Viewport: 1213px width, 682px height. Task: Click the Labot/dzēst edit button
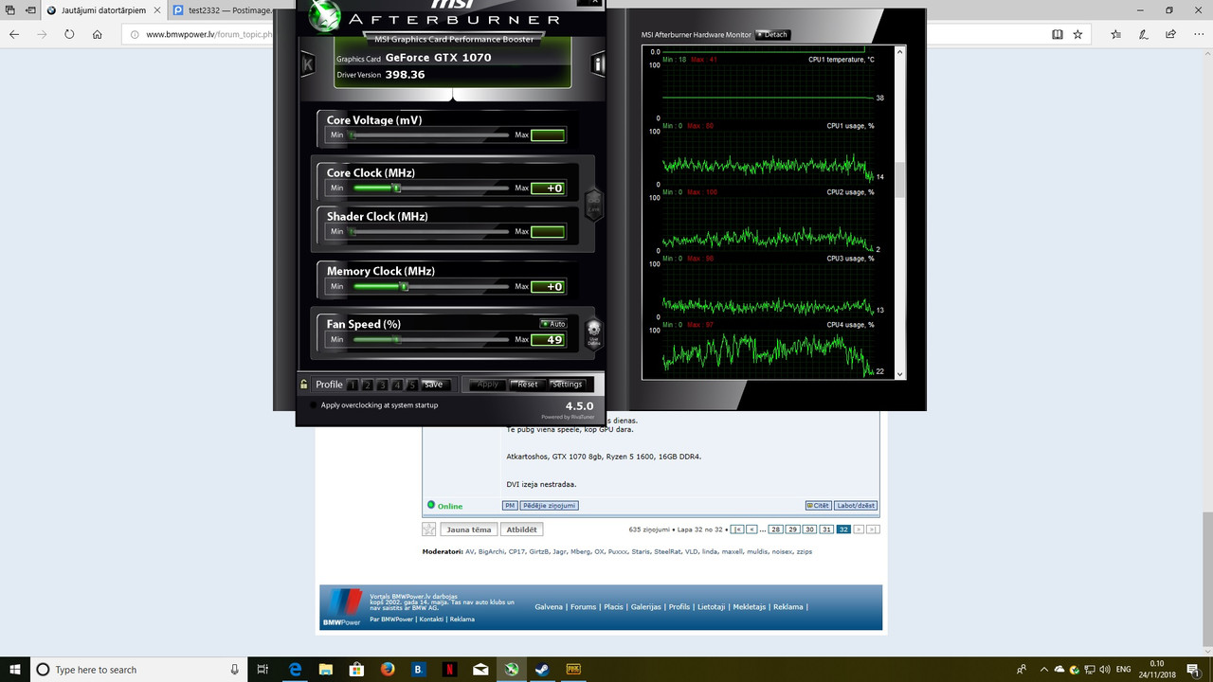(x=856, y=506)
